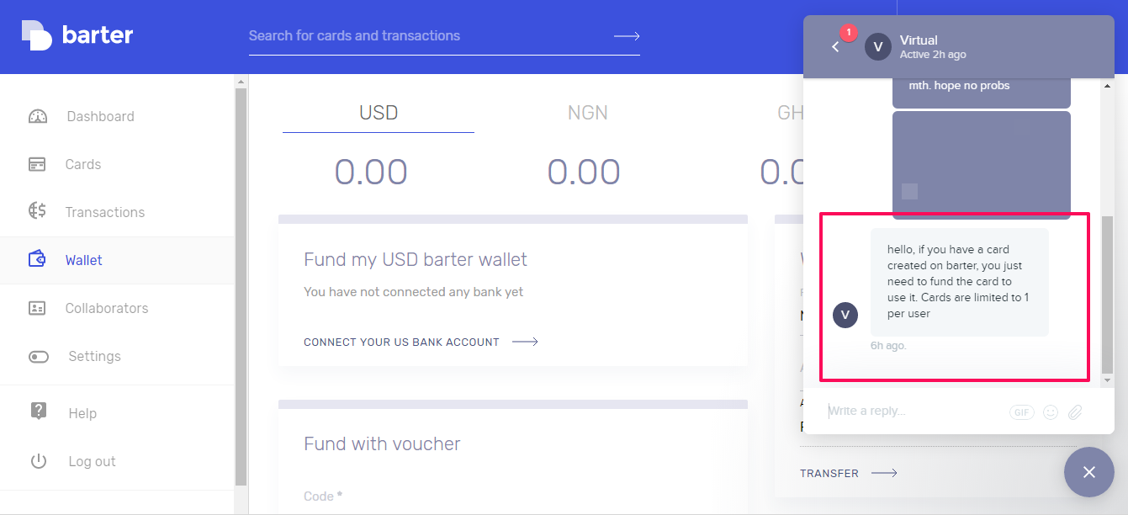Open the Collaborators contact-card icon

37,308
